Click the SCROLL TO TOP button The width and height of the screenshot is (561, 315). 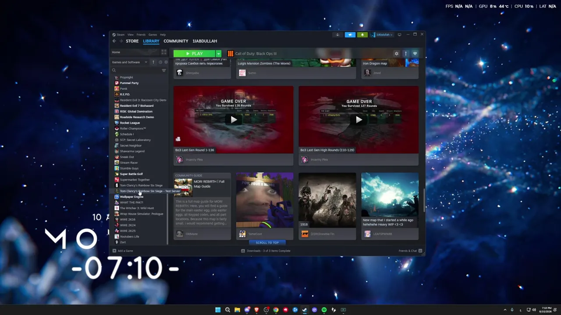coord(267,242)
